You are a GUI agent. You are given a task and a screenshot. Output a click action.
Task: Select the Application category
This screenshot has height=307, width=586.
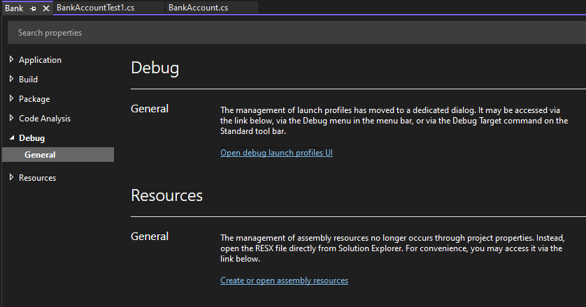coord(40,60)
